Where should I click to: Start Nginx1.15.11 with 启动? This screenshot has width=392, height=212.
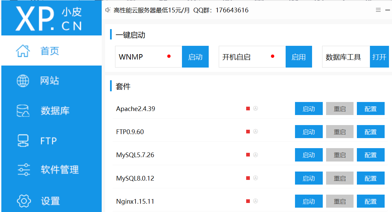pyautogui.click(x=309, y=201)
